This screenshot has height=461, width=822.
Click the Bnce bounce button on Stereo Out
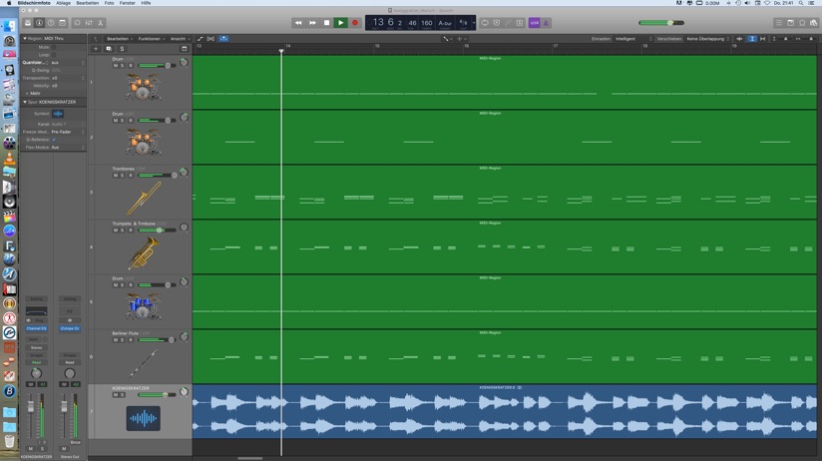[x=76, y=443]
